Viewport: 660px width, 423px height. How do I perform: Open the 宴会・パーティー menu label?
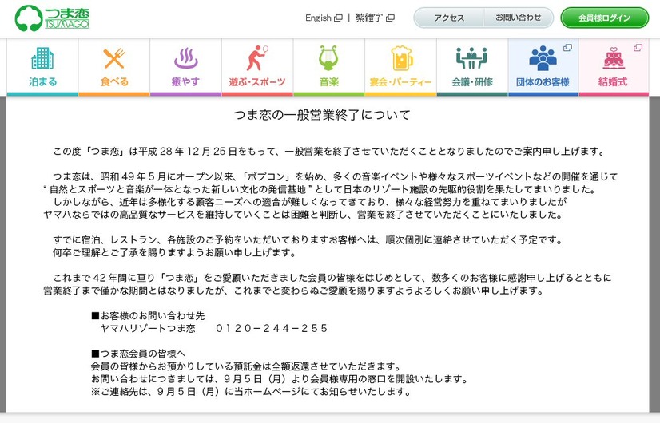[x=400, y=82]
